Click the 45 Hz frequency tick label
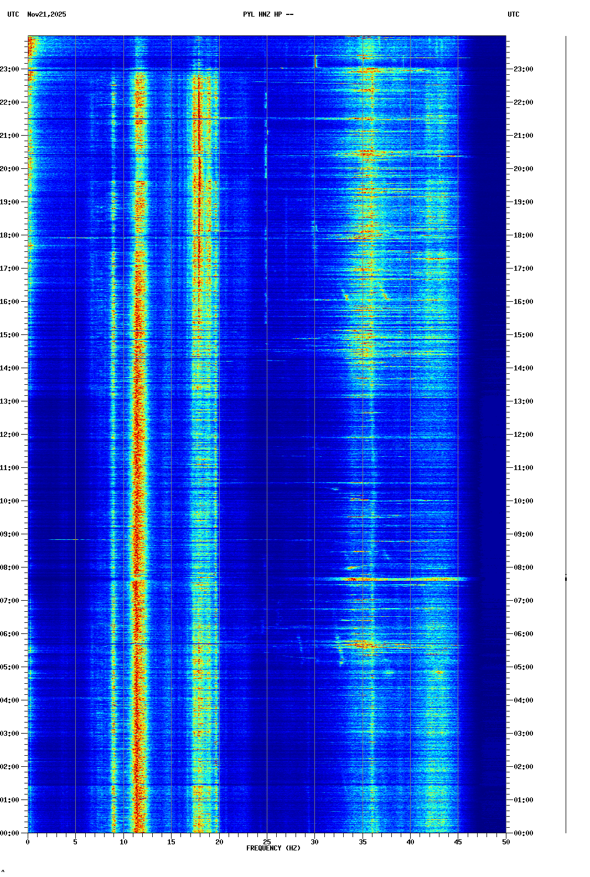Screen dimensions: 590x877 pyautogui.click(x=458, y=842)
